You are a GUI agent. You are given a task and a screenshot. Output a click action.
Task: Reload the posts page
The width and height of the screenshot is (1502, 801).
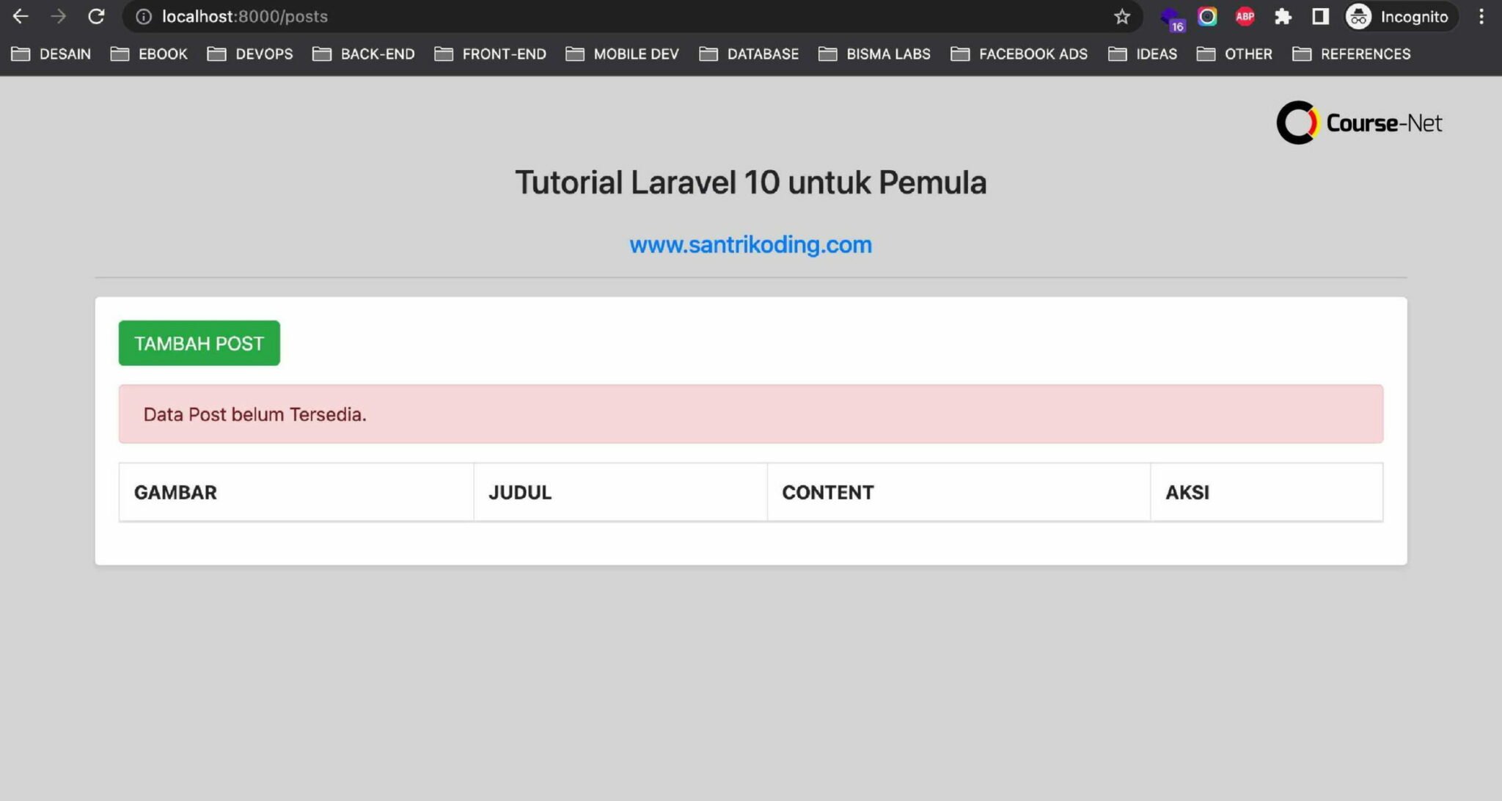96,16
